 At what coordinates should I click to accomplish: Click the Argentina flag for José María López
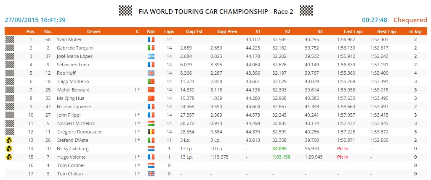(x=151, y=56)
